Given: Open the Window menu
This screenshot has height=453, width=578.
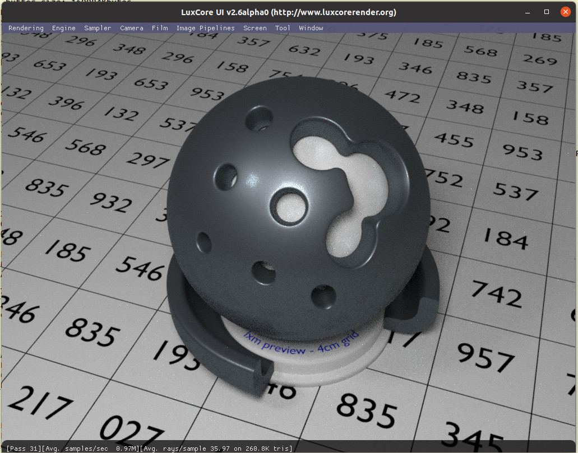Looking at the screenshot, I should click(311, 28).
